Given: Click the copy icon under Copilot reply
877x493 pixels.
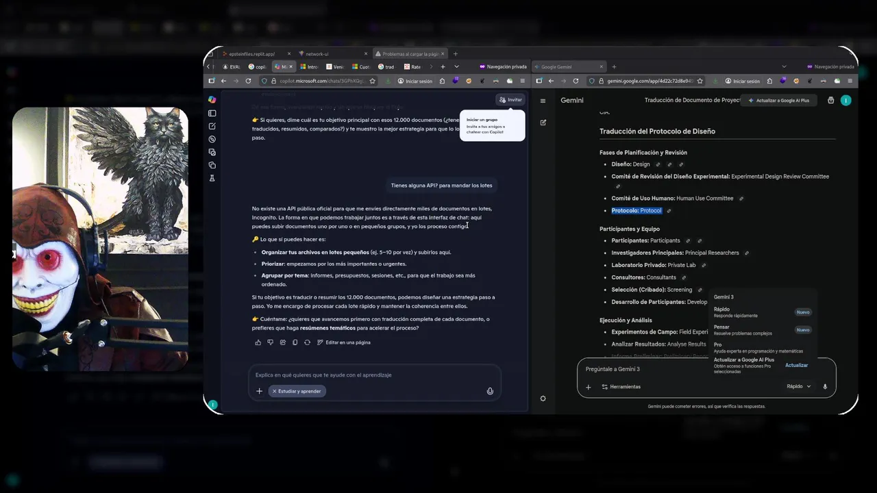Looking at the screenshot, I should [x=295, y=342].
